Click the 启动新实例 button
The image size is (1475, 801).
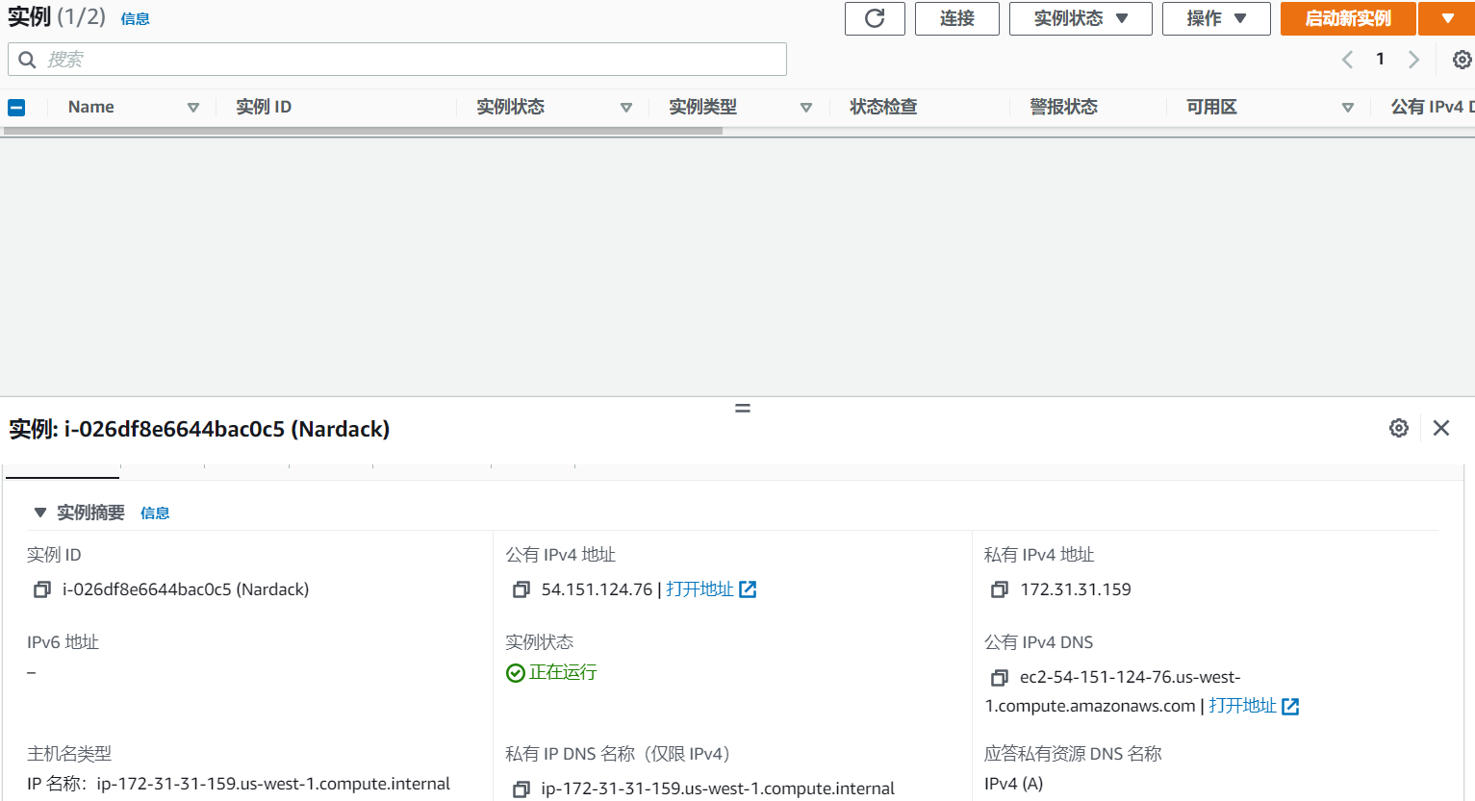[1348, 18]
